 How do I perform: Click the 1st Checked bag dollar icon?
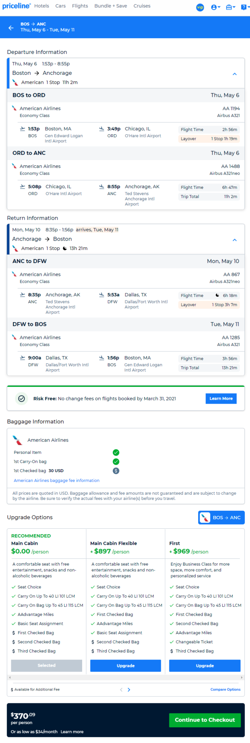pos(116,471)
